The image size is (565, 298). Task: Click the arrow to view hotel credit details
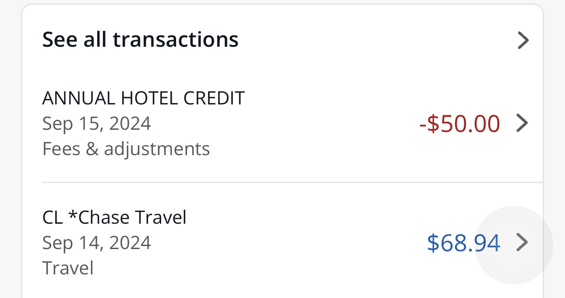coord(522,123)
